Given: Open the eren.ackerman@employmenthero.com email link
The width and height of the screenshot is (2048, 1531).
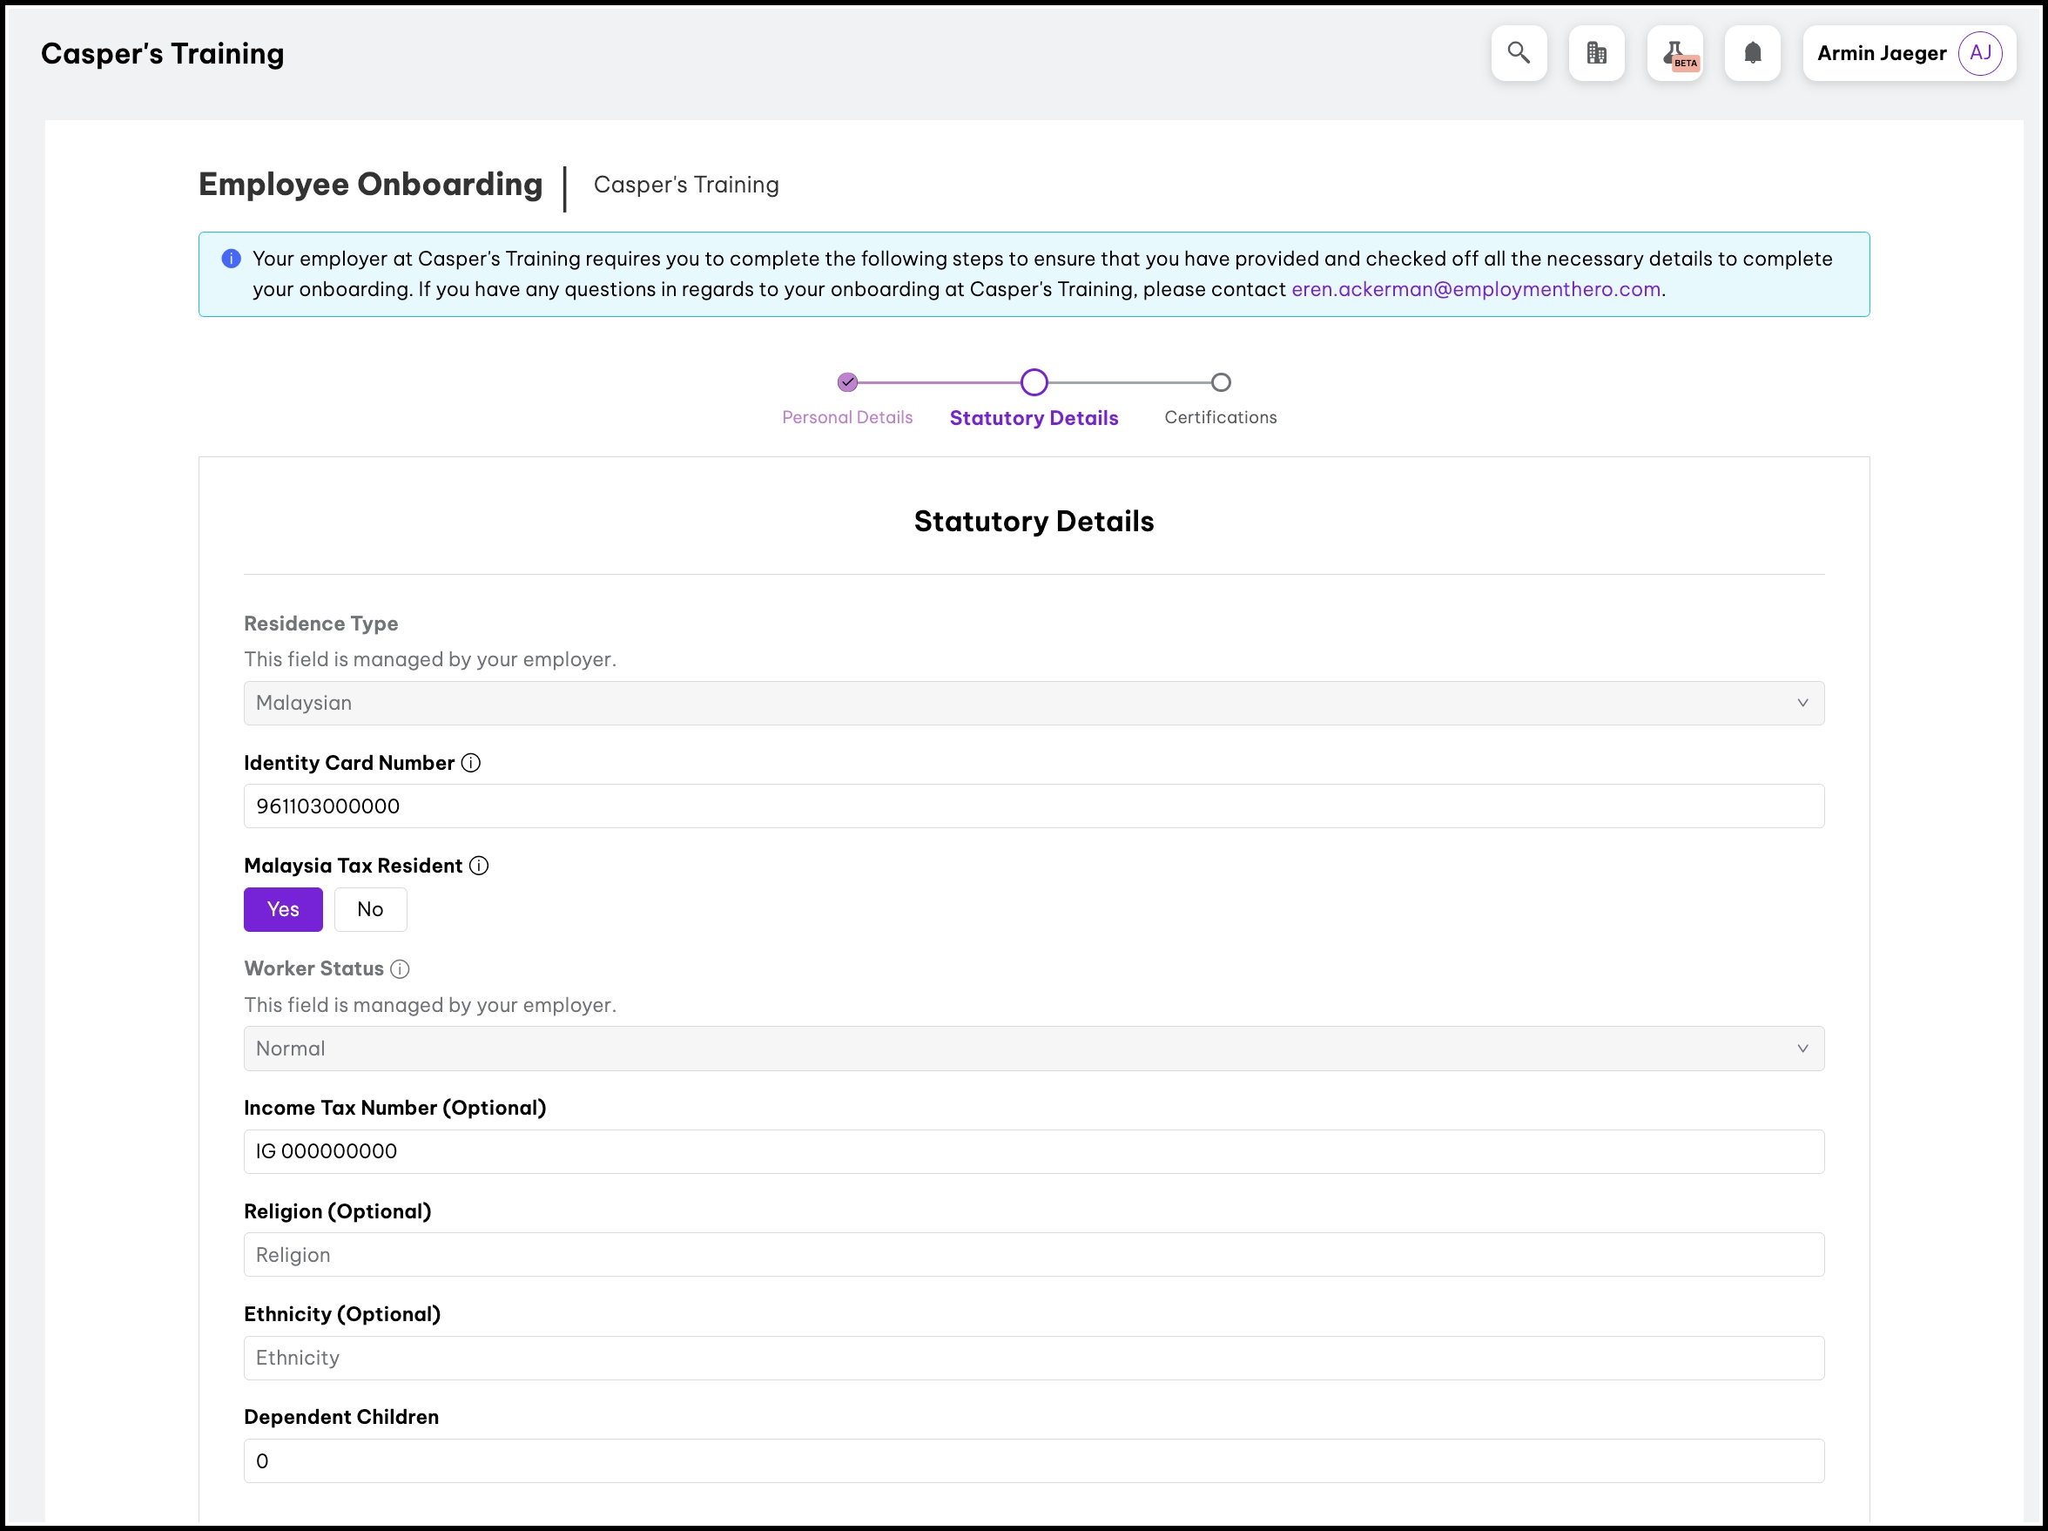Looking at the screenshot, I should (1475, 289).
